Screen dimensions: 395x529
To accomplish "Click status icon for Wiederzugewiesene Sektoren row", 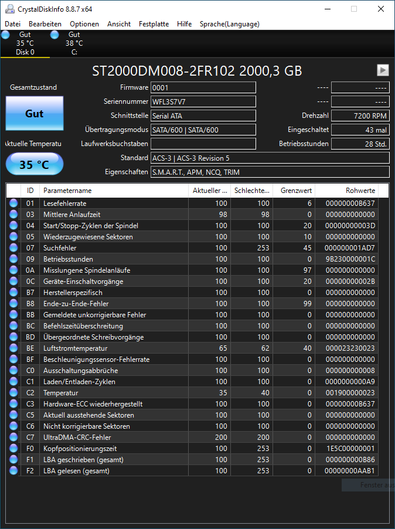I will pos(13,236).
